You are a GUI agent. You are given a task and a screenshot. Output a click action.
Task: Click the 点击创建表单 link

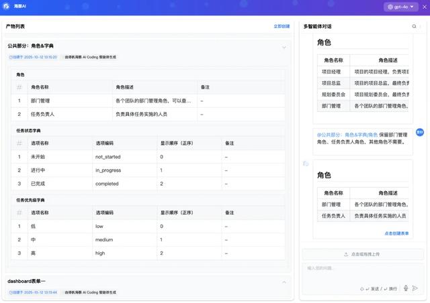click(x=396, y=233)
